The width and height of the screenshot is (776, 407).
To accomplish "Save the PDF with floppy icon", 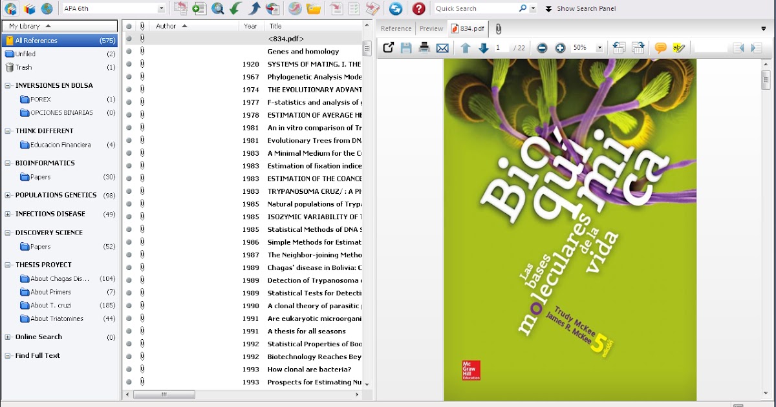I will (x=406, y=48).
